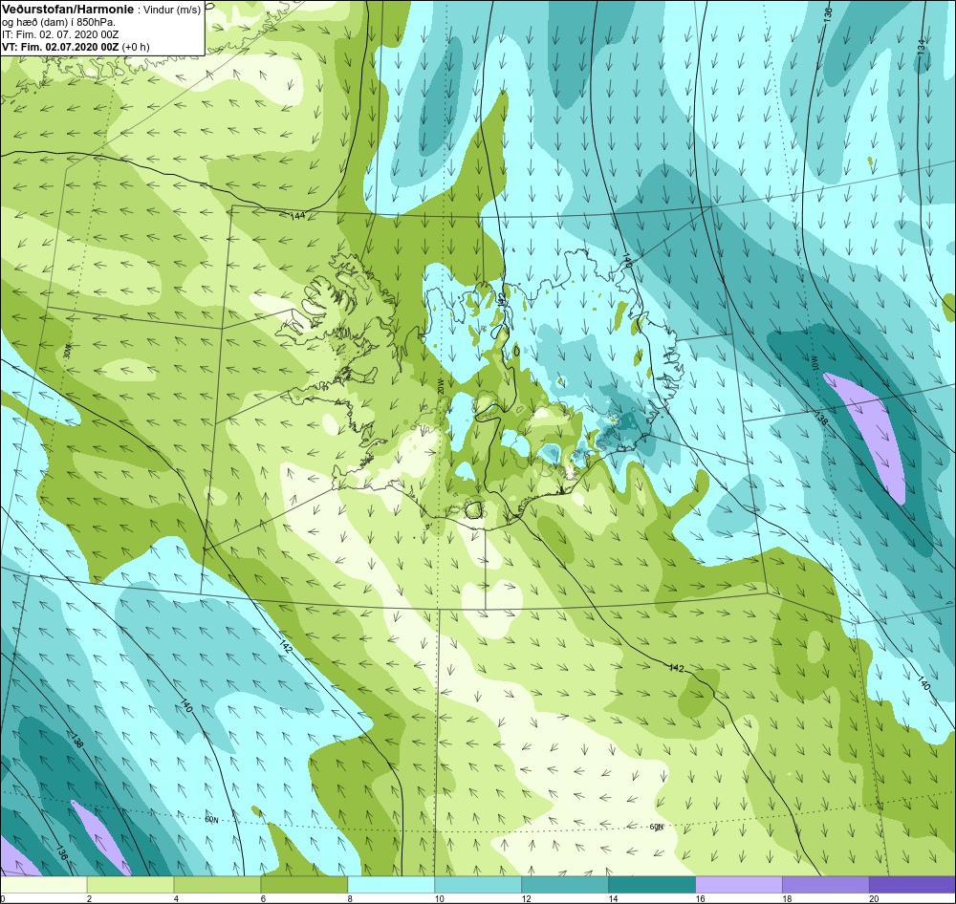Click the "144" height contour label

point(297,216)
